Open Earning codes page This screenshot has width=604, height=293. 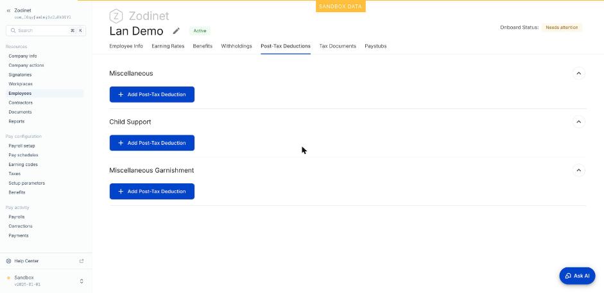coord(23,165)
